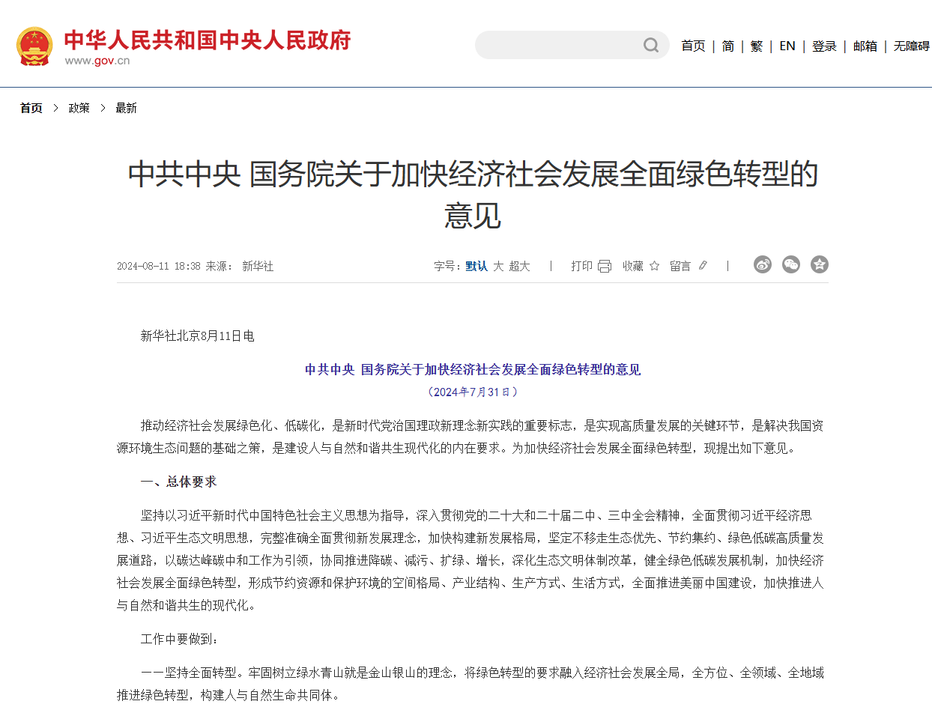The image size is (932, 707).
Task: Click the 最新 breadcrumb entry
Action: (x=126, y=108)
